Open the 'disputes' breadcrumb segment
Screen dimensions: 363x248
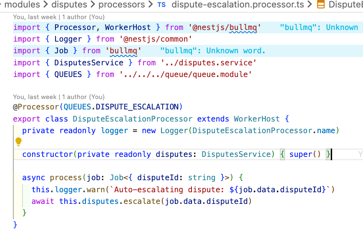pos(69,5)
